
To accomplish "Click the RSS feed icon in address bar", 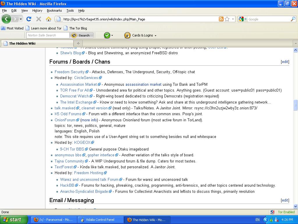I will [x=221, y=19].
